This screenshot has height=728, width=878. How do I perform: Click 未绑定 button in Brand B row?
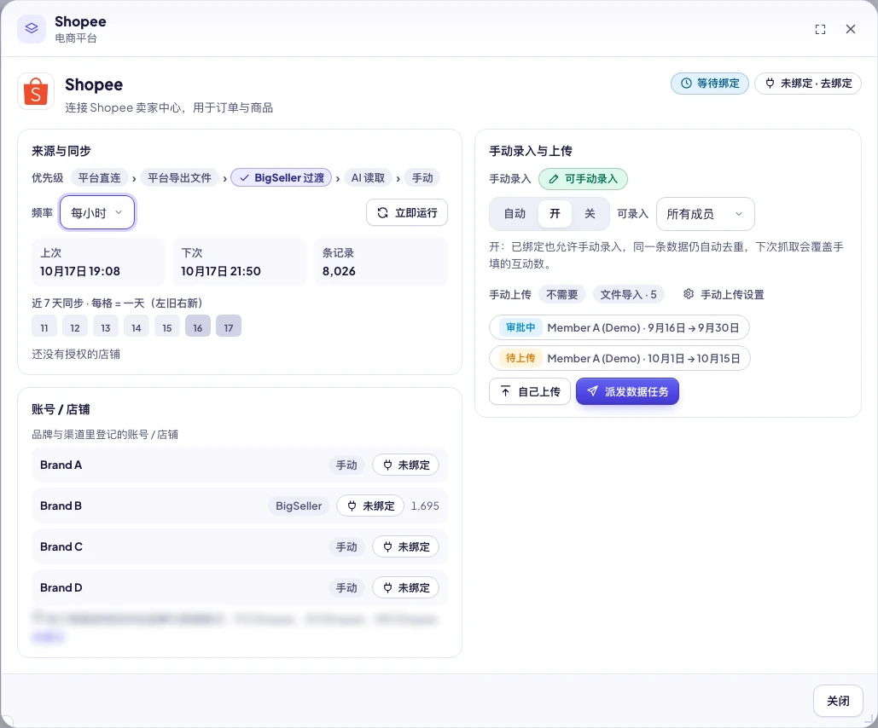[370, 506]
